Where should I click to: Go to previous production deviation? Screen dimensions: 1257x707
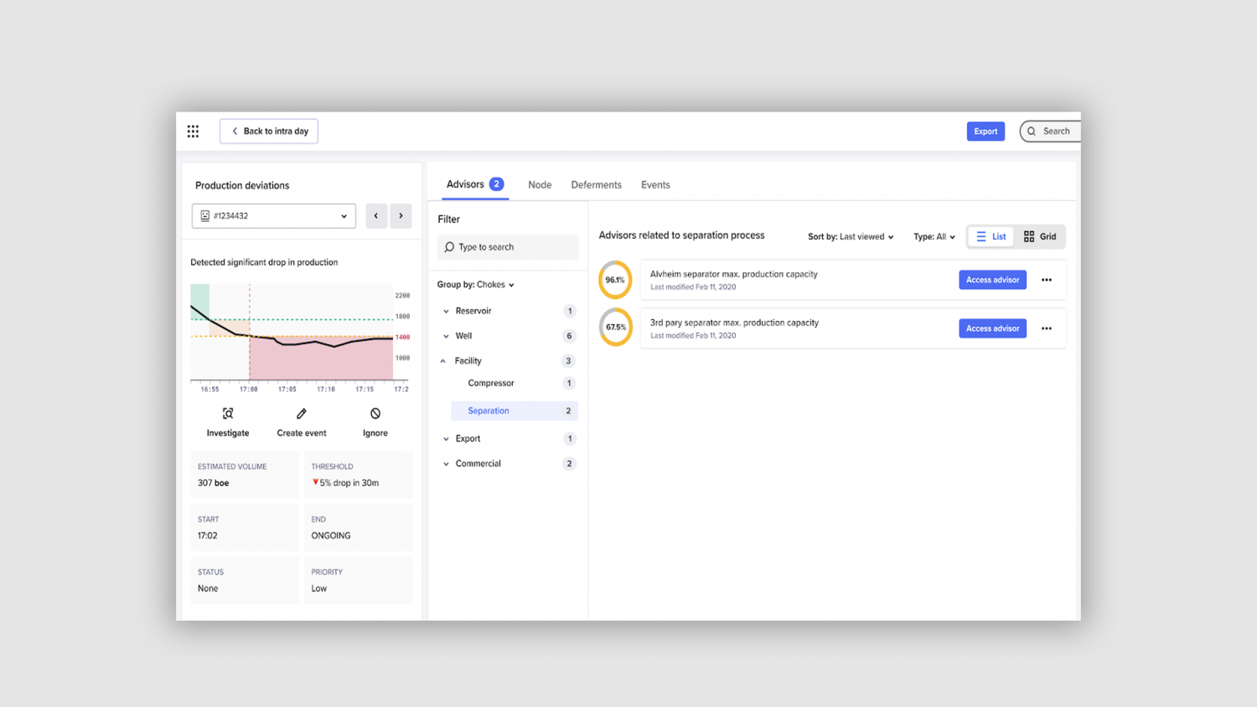coord(376,216)
